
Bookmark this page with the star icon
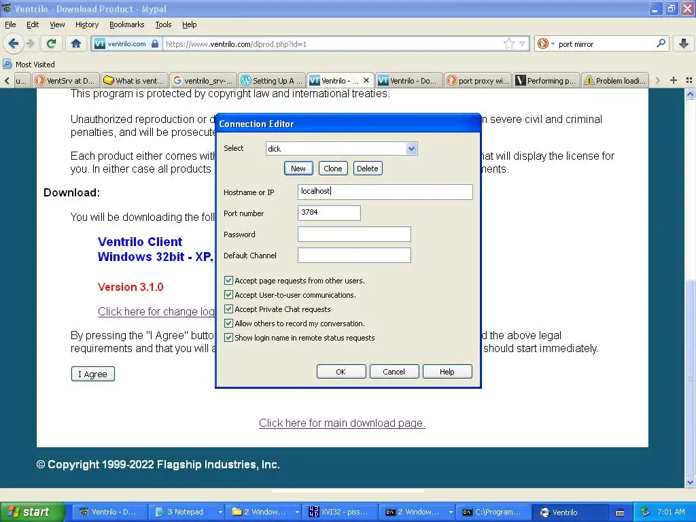pyautogui.click(x=508, y=43)
